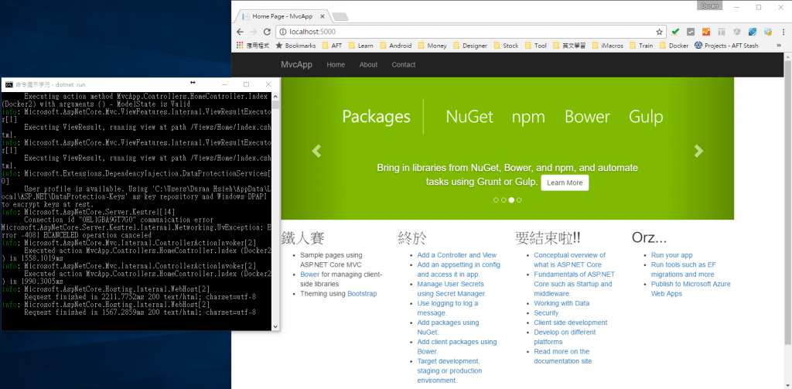The image size is (792, 389).
Task: Click the gray chart extension icon
Action: point(691,32)
